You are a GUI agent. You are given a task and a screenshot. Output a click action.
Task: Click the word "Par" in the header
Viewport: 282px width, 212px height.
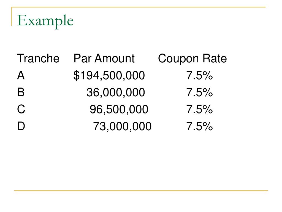(82, 59)
